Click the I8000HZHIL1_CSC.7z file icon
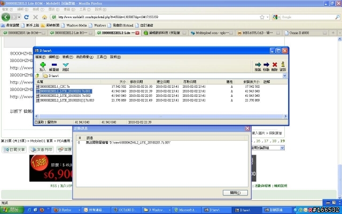The image size is (342, 214). pos(38,87)
